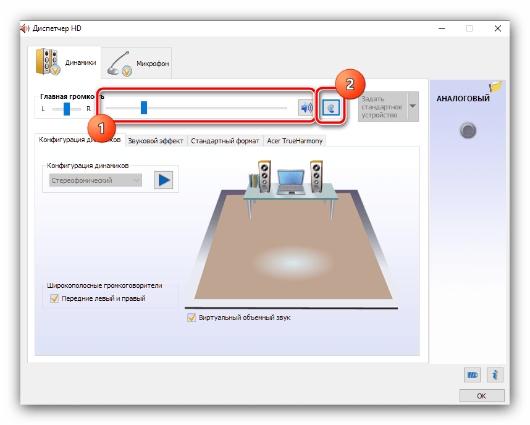Image resolution: width=530 pixels, height=425 pixels.
Task: Mute the speakers with the volume icon
Action: pos(306,108)
